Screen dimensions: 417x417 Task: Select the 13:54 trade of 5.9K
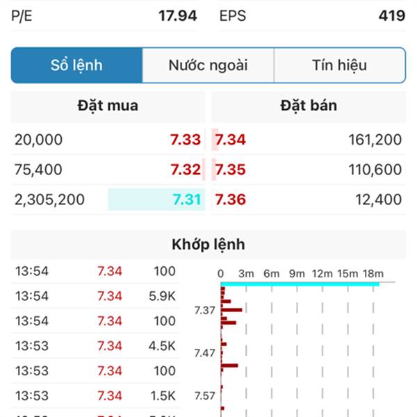click(x=95, y=296)
